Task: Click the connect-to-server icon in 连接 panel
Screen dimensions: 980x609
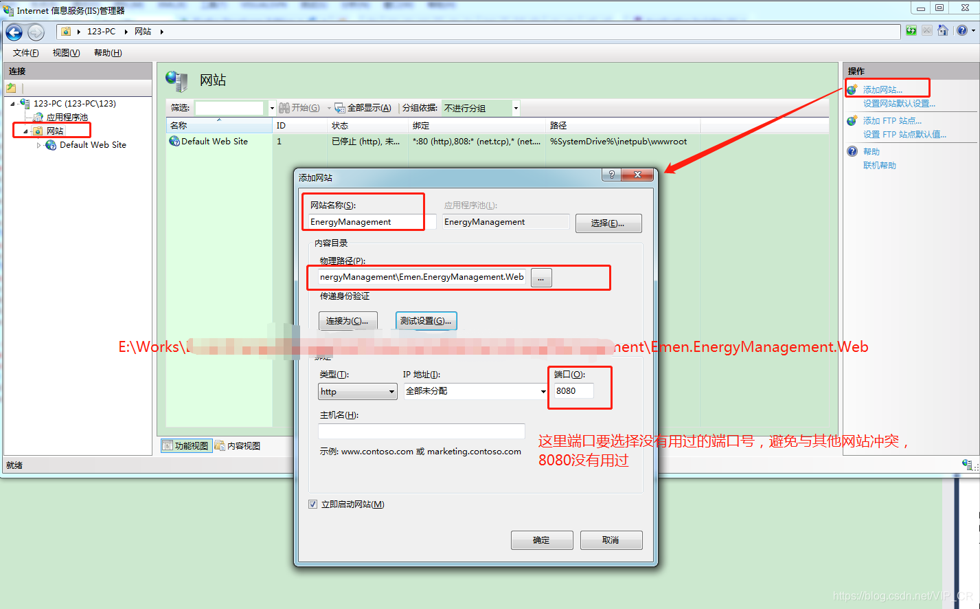Action: [x=11, y=88]
